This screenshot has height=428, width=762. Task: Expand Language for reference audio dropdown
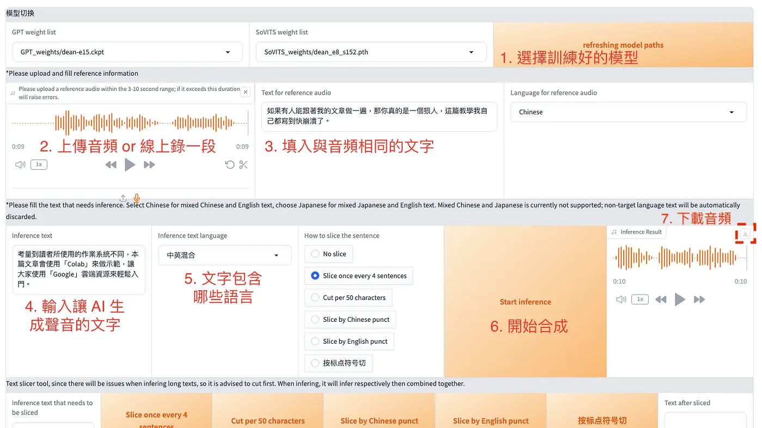point(629,112)
